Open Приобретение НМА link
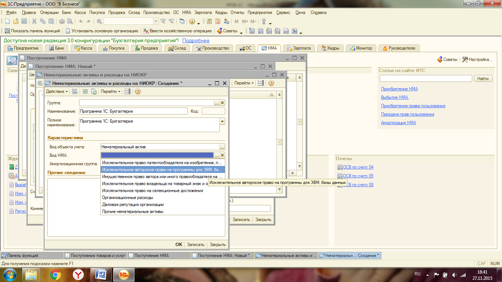This screenshot has height=282, width=502. coord(399,89)
